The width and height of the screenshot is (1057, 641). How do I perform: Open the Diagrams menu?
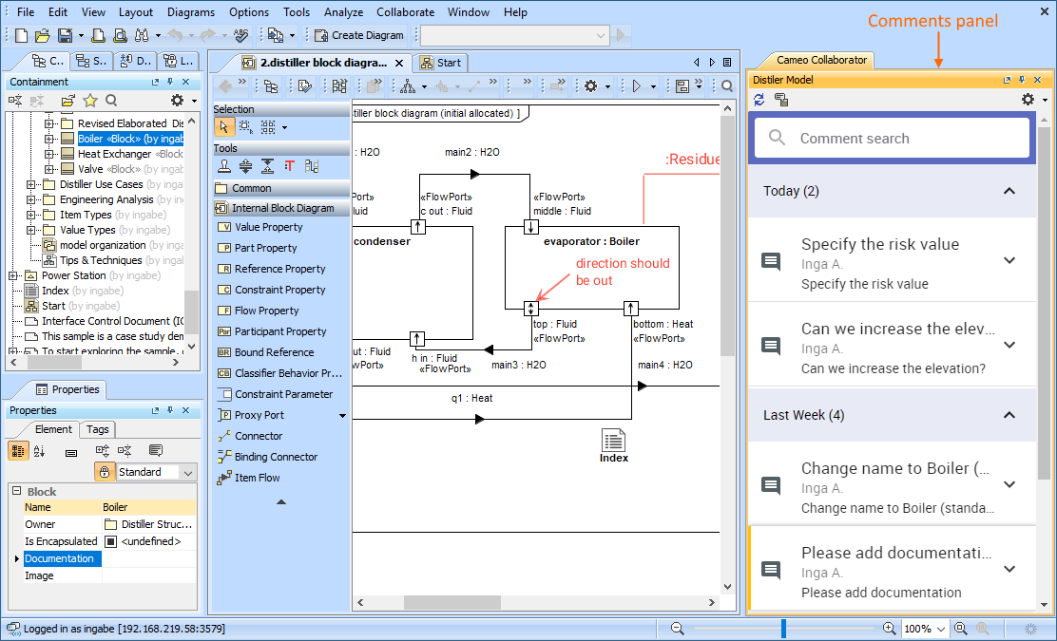(x=190, y=12)
